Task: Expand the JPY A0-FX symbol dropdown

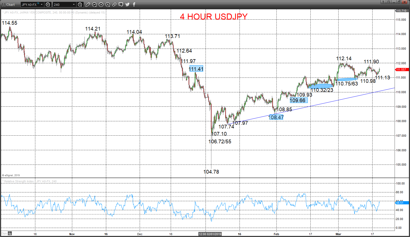Action: 42,5
